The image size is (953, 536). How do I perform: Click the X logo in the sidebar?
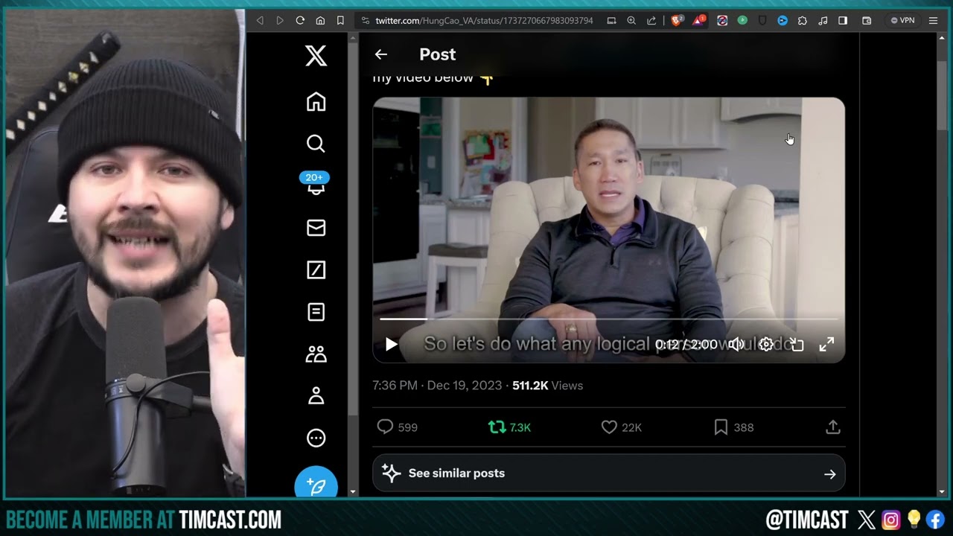coord(316,54)
